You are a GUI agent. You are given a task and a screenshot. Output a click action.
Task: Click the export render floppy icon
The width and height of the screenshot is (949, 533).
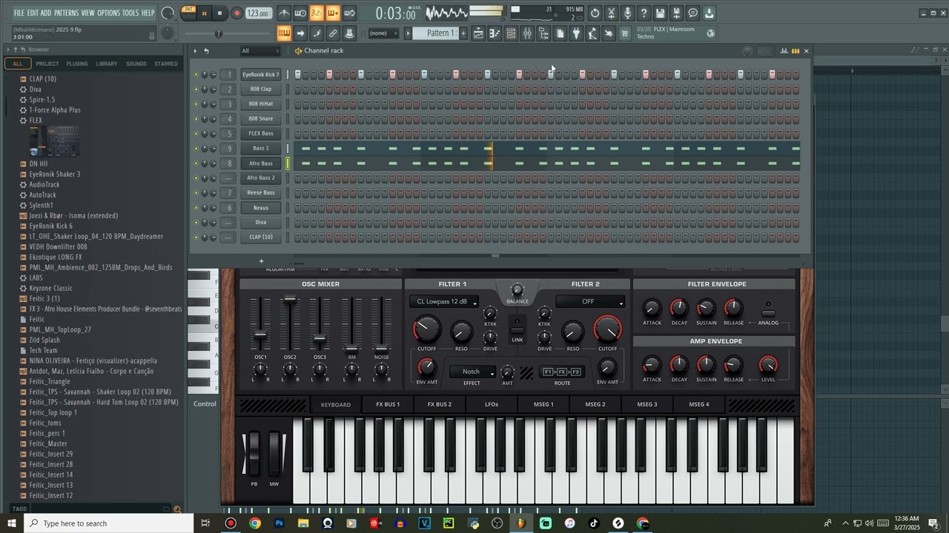pyautogui.click(x=676, y=13)
